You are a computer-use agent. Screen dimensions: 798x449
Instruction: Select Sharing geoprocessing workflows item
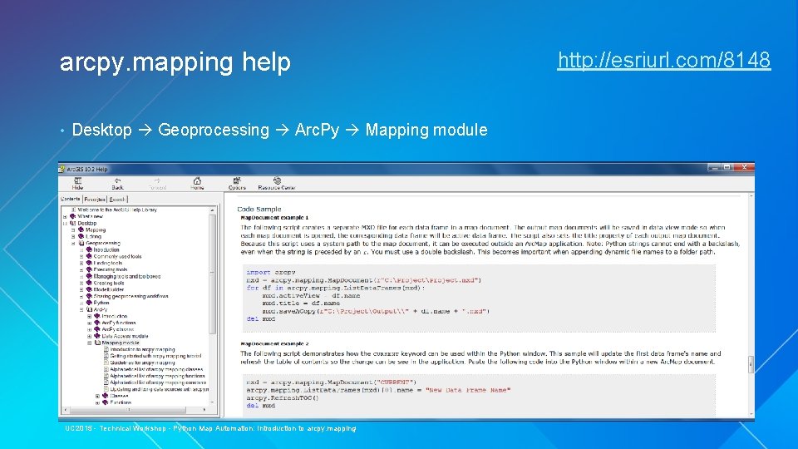tap(131, 296)
